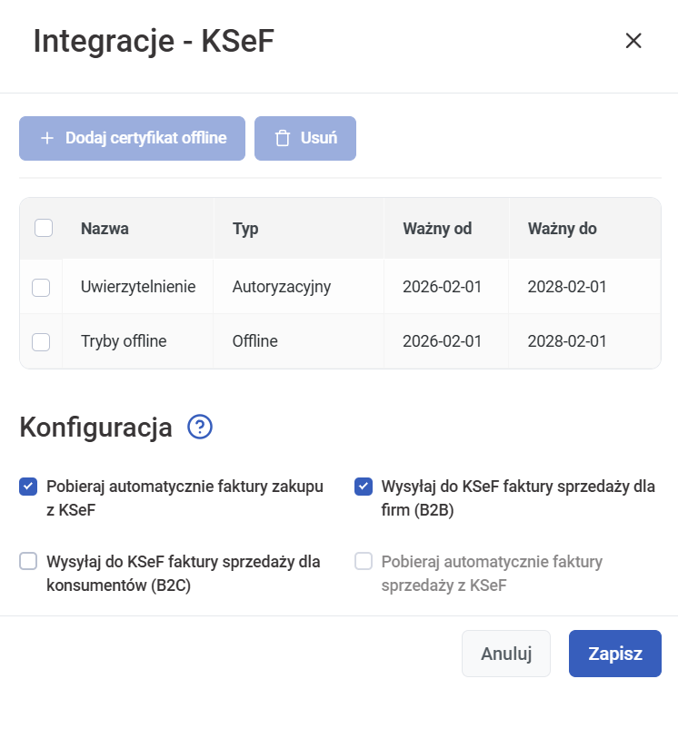Toggle the select-all checkbox in table header
The width and height of the screenshot is (678, 738).
click(43, 229)
